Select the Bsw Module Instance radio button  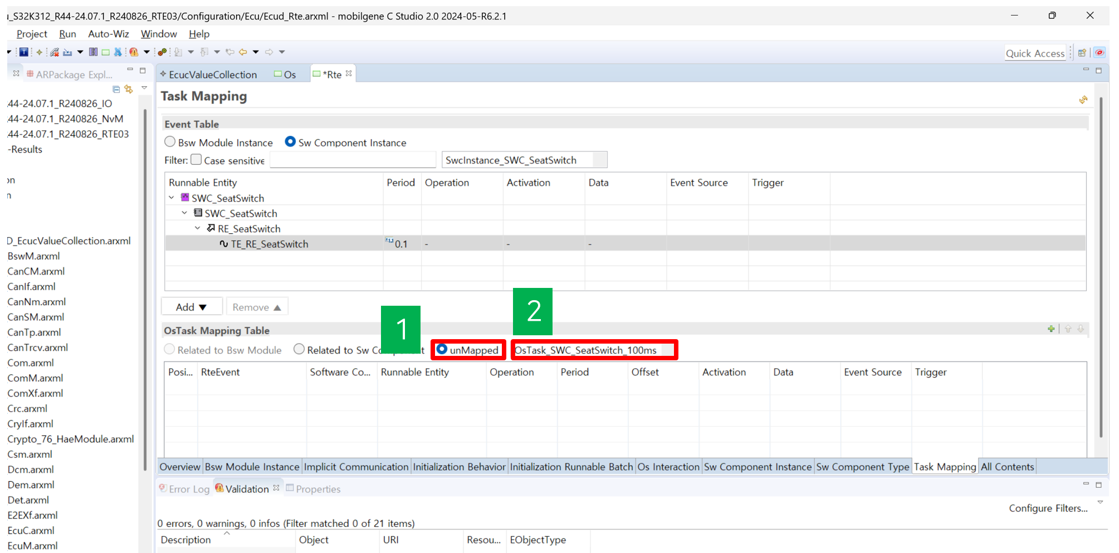170,142
